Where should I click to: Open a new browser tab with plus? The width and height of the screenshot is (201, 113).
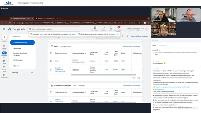point(61,18)
